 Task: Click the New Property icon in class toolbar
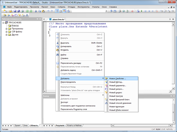click(x=5, y=15)
